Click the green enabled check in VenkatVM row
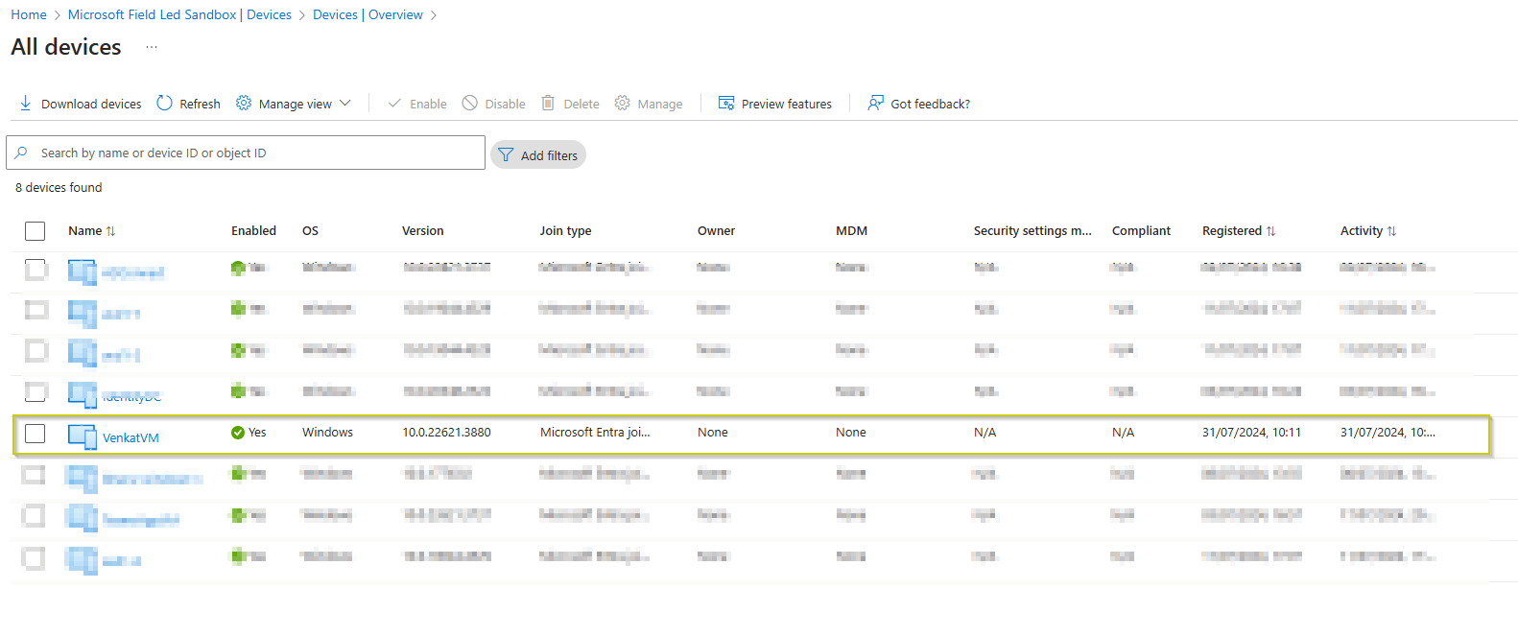 (x=238, y=433)
